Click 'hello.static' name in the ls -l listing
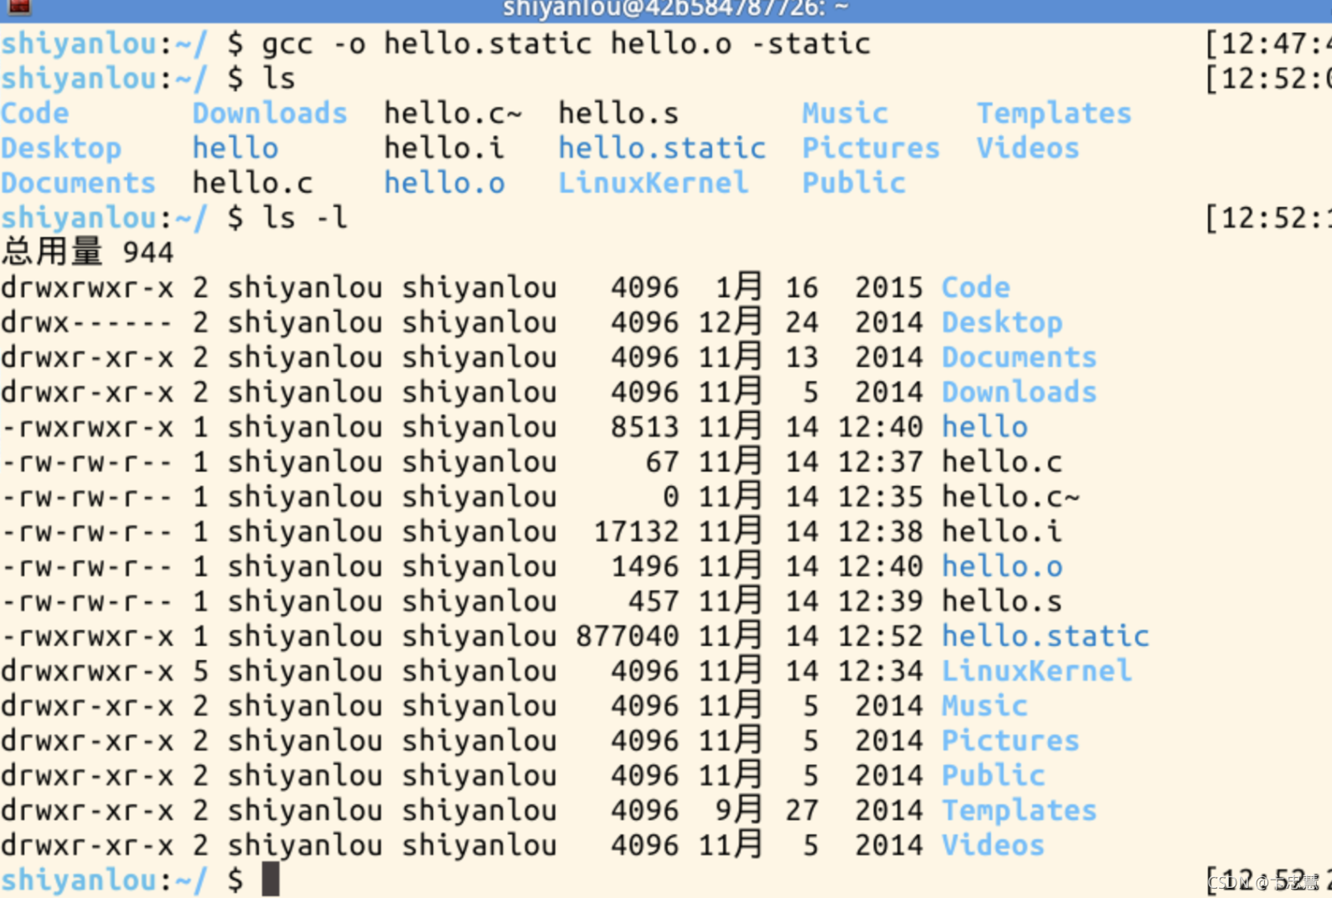1332x898 pixels. click(1045, 636)
